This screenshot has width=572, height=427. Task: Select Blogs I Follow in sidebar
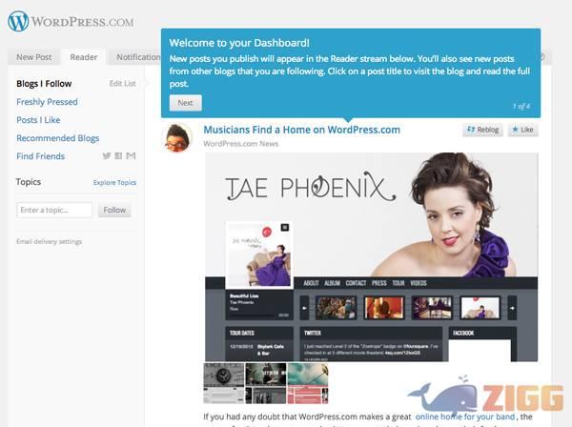pos(44,84)
